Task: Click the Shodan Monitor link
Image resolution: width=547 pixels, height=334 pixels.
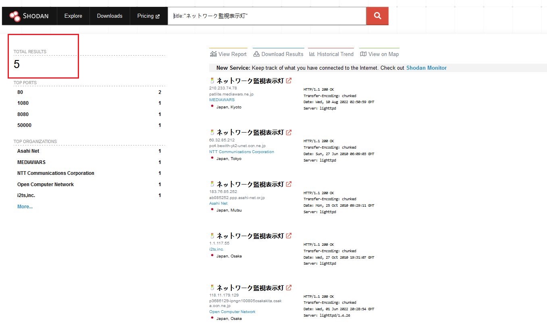Action: point(426,68)
